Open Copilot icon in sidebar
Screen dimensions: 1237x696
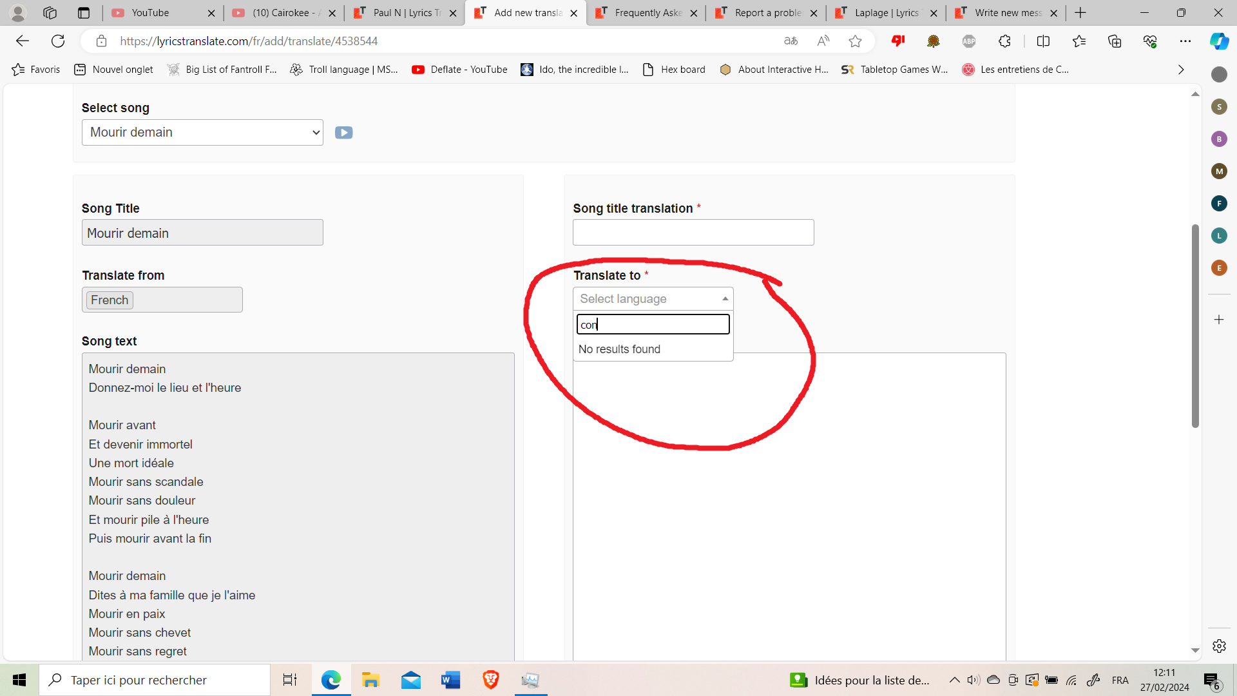[1218, 41]
